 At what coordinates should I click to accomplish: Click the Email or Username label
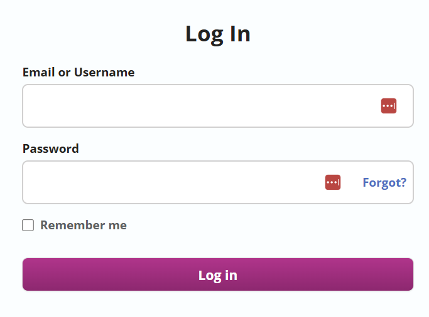click(x=79, y=72)
